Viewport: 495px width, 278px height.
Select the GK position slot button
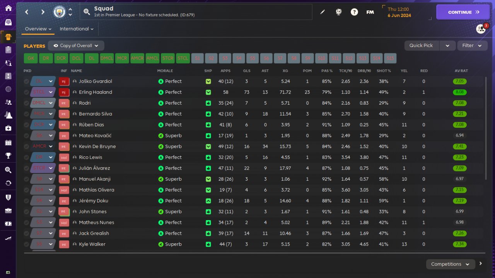coord(31,58)
